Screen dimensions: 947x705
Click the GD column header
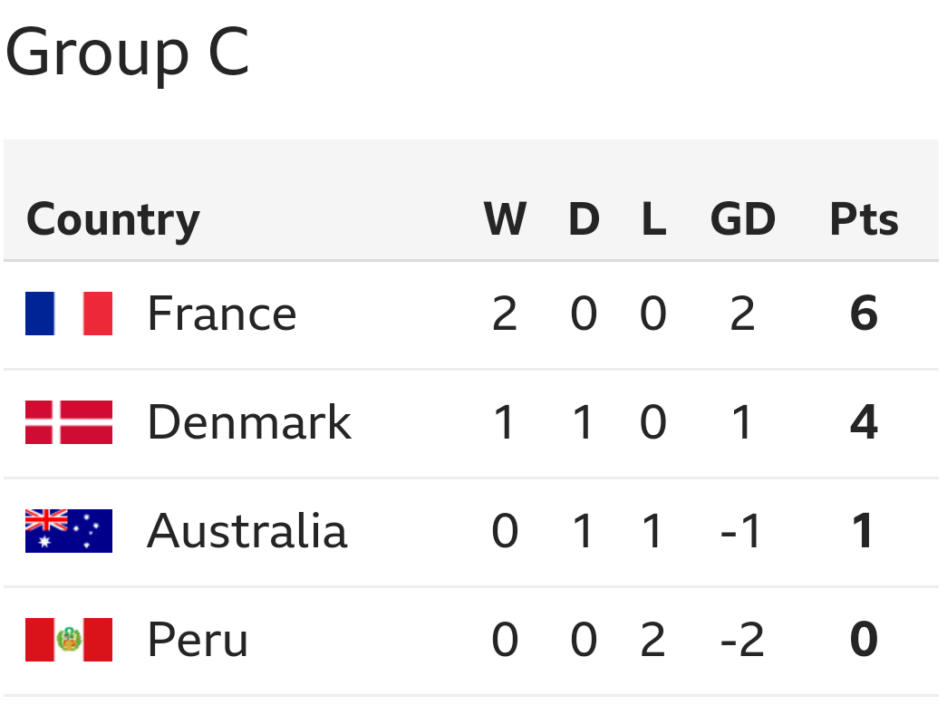tap(742, 219)
